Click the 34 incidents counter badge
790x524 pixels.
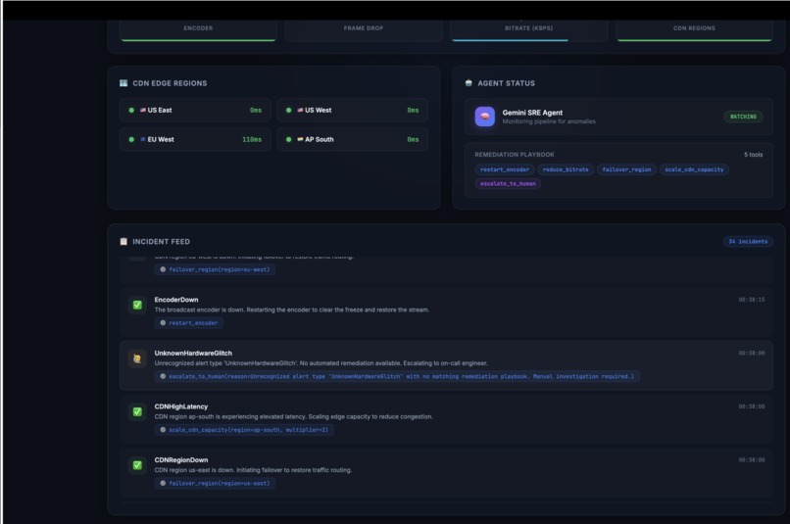point(748,242)
